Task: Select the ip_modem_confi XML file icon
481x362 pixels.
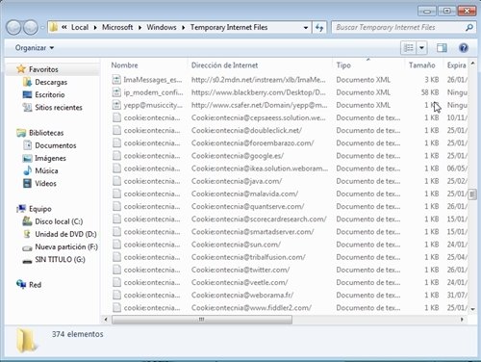Action: 116,92
